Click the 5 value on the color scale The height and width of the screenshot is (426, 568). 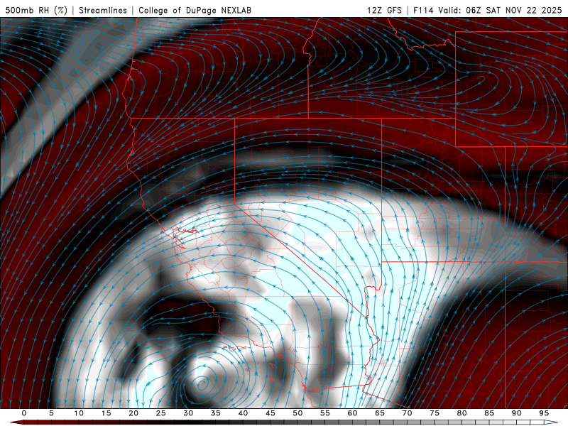click(51, 413)
